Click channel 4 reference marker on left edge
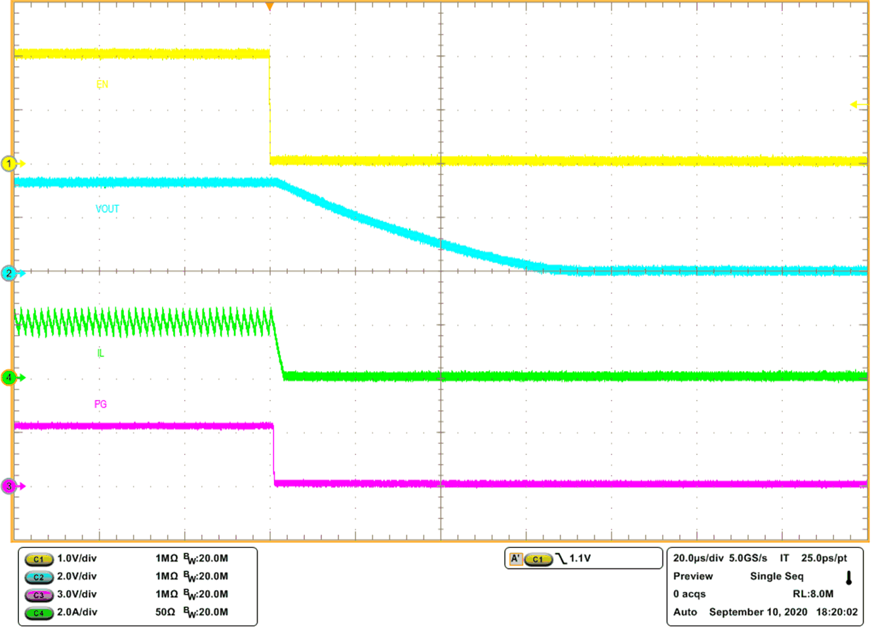Screen dimensions: 874x628 [x=9, y=377]
